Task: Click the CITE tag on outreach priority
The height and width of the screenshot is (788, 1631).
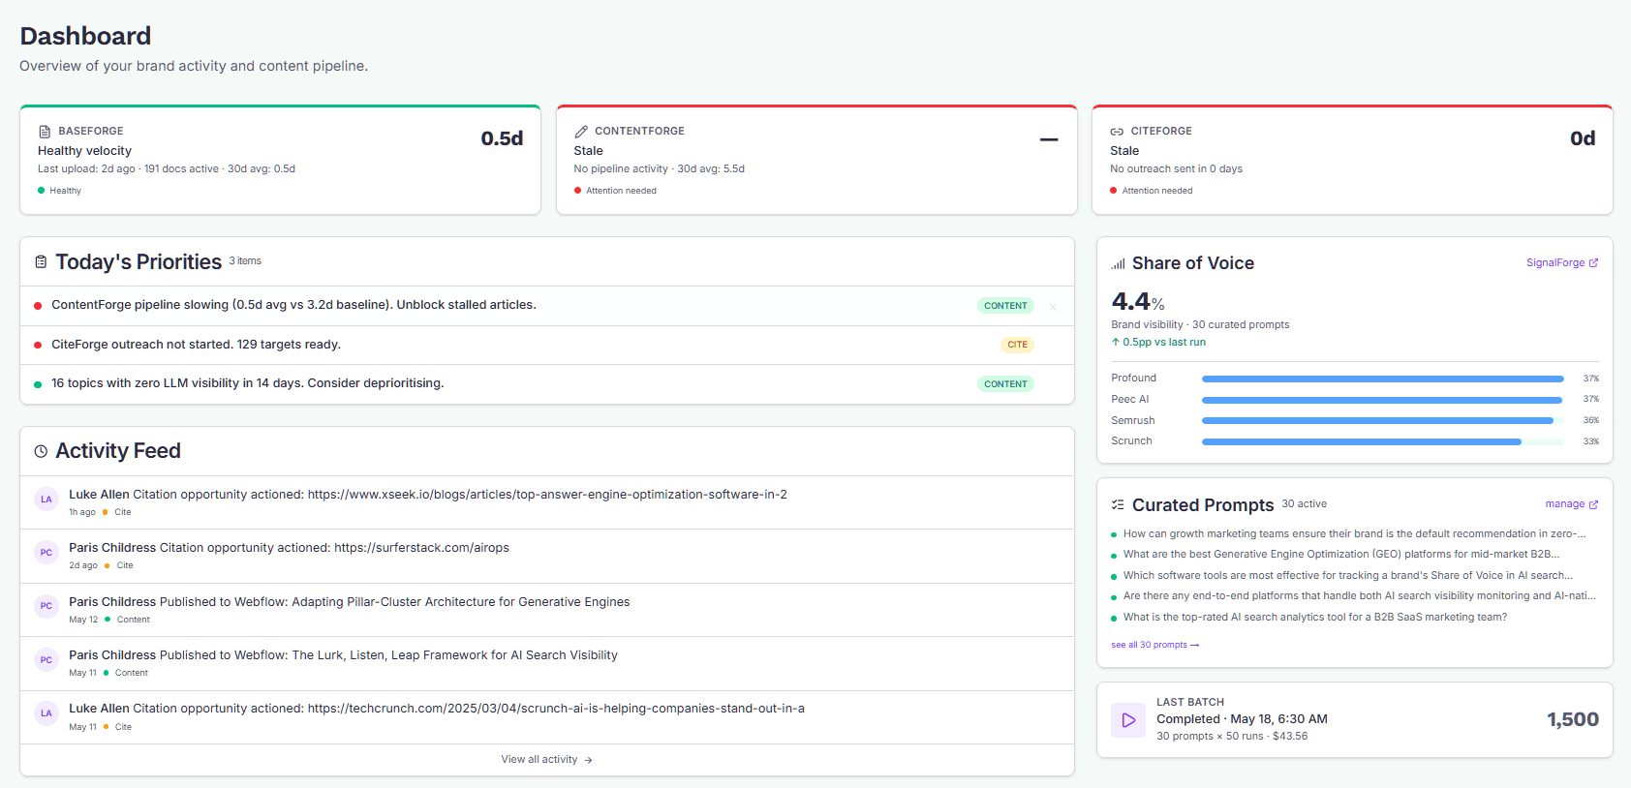Action: (1017, 345)
